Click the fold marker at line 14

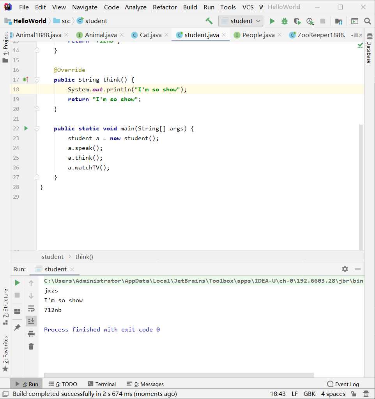coord(37,50)
